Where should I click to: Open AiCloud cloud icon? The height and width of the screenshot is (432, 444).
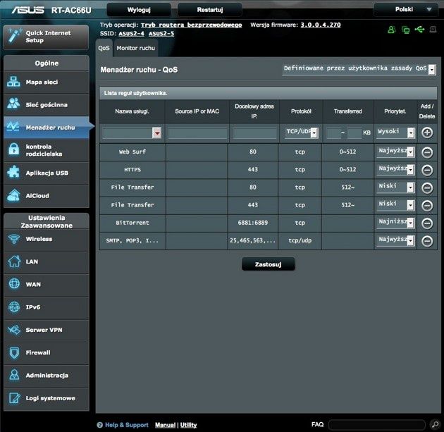13,195
